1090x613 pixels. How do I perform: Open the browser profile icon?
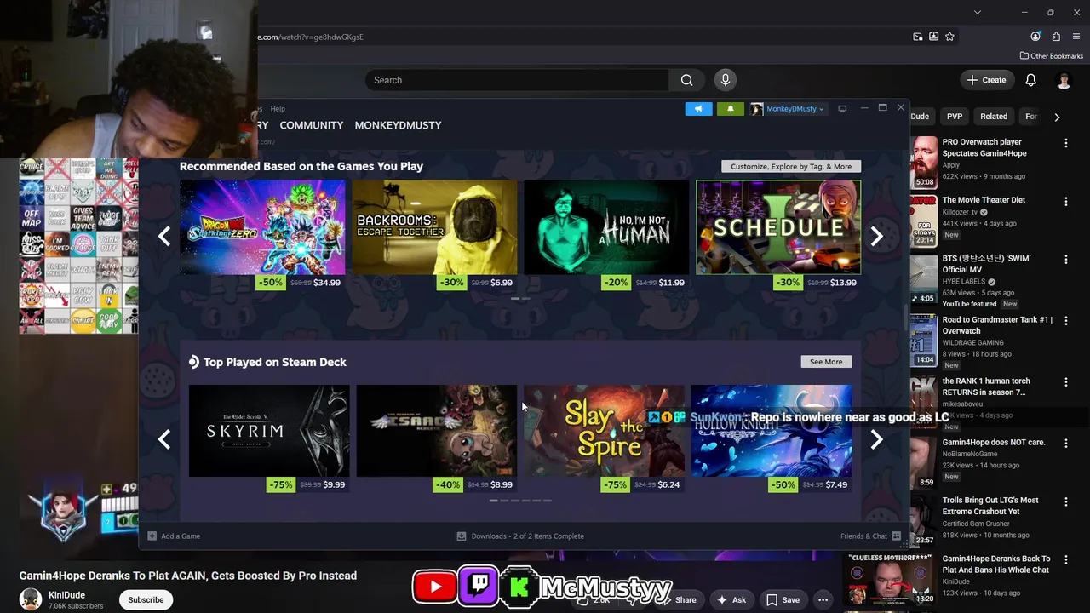[1035, 37]
